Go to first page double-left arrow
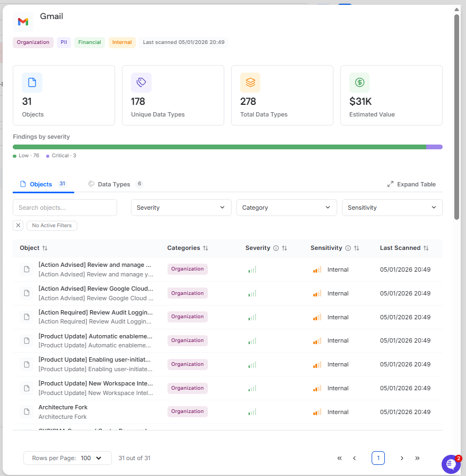Screen dimensions: 466x476 pyautogui.click(x=339, y=458)
